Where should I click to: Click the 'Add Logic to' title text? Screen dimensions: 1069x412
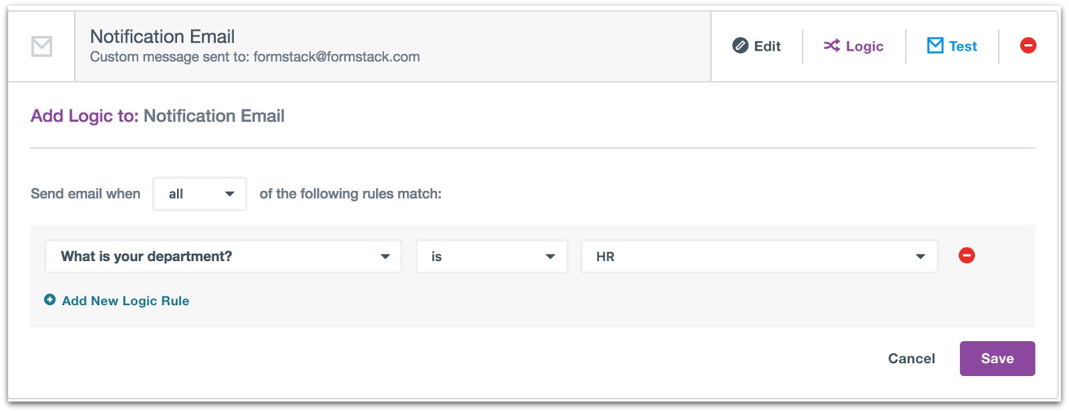(x=84, y=116)
